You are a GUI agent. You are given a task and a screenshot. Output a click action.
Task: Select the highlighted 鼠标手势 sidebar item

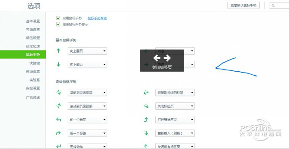point(23,55)
